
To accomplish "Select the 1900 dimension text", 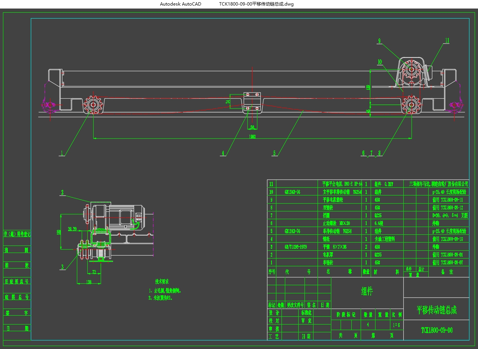I will tap(252, 136).
